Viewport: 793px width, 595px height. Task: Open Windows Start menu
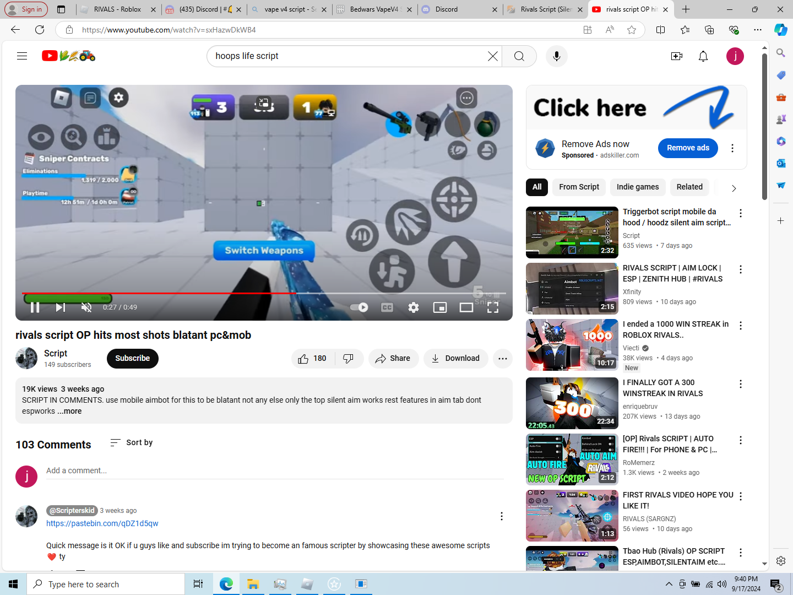point(13,584)
